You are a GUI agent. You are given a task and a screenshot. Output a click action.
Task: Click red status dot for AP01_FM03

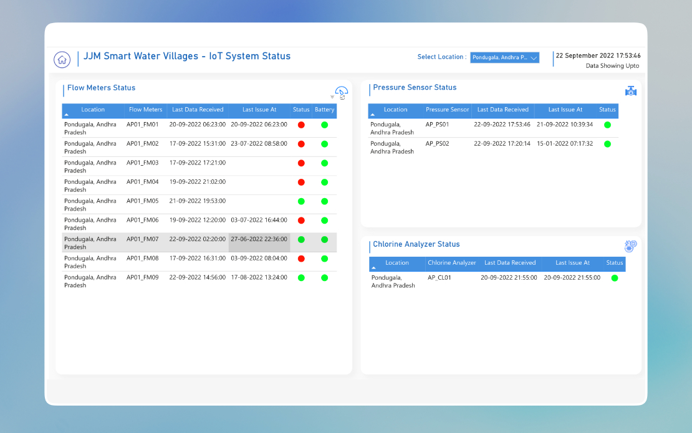tap(302, 163)
